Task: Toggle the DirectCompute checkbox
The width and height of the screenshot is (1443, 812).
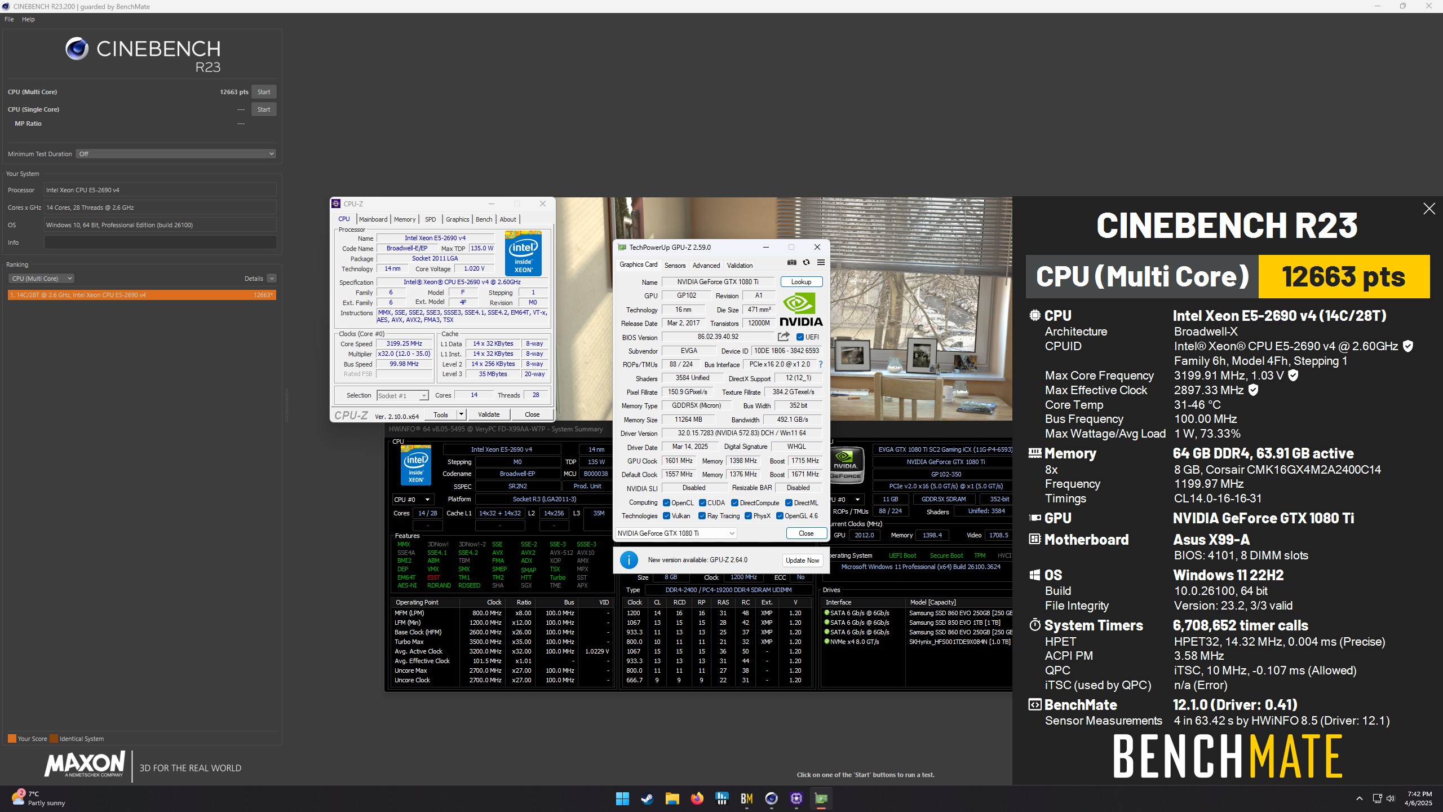Action: 734,503
